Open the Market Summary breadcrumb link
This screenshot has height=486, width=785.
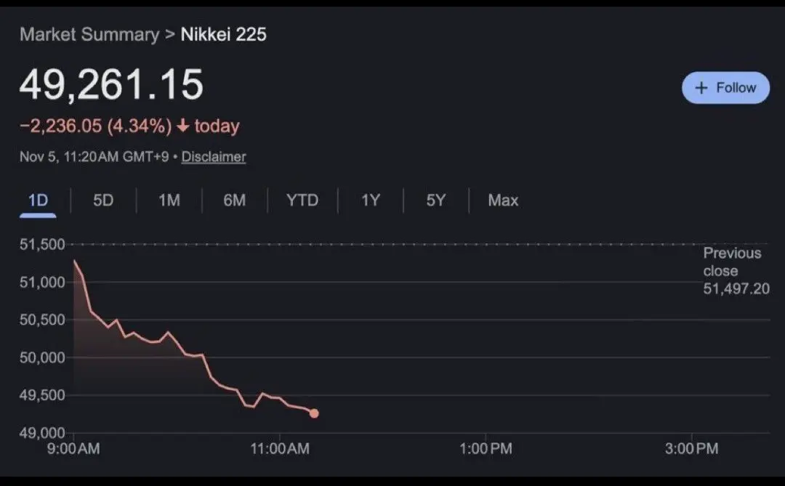point(89,34)
